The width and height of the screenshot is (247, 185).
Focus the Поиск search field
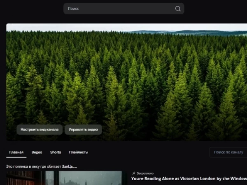click(123, 9)
